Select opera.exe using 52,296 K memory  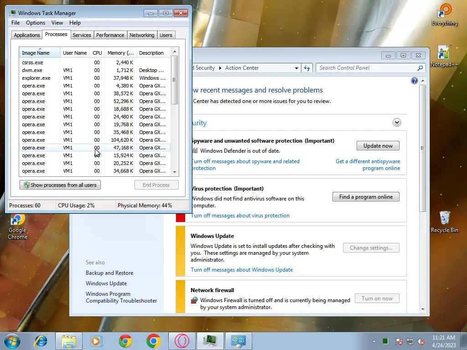95,101
